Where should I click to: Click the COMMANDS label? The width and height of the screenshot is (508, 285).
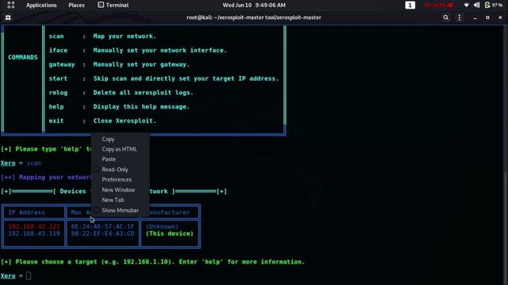coord(23,57)
